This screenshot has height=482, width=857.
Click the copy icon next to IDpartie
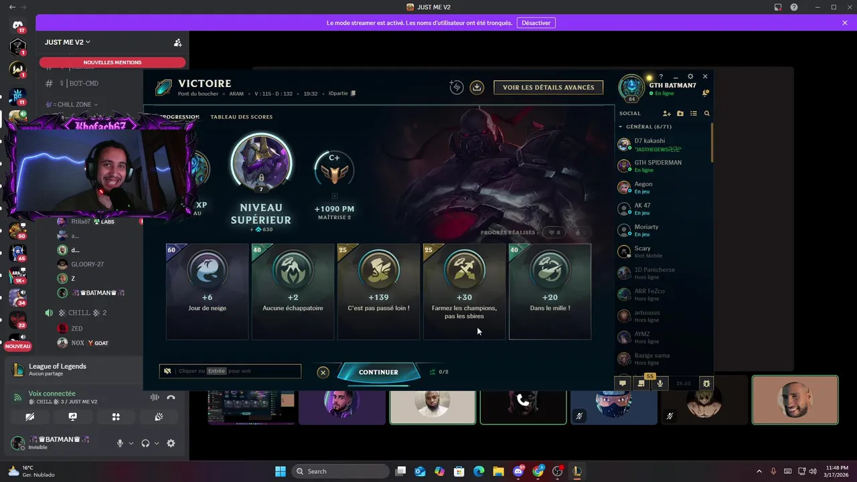[x=354, y=94]
